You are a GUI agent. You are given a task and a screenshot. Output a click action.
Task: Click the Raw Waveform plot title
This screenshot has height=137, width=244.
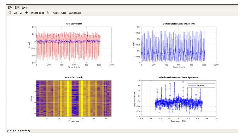click(74, 24)
